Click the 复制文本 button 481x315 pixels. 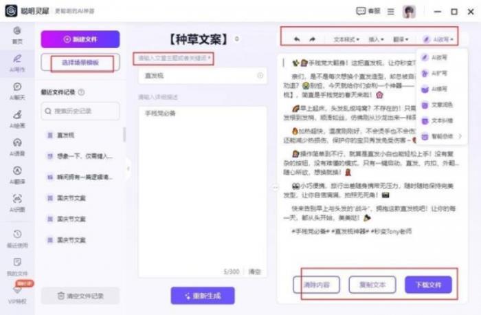click(372, 285)
